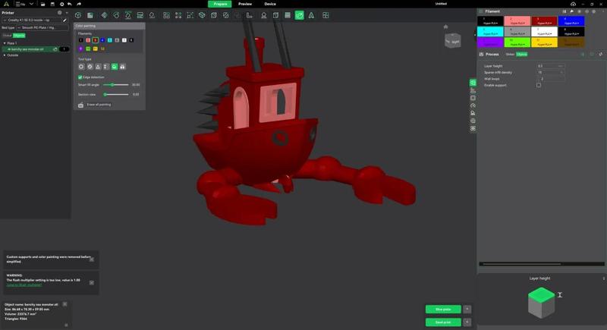
Task: Open dropdown arrow next to Send print
Action: pos(467,322)
